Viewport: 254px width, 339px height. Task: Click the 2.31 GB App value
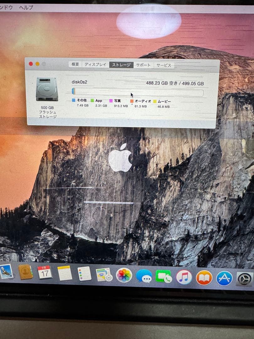101,105
